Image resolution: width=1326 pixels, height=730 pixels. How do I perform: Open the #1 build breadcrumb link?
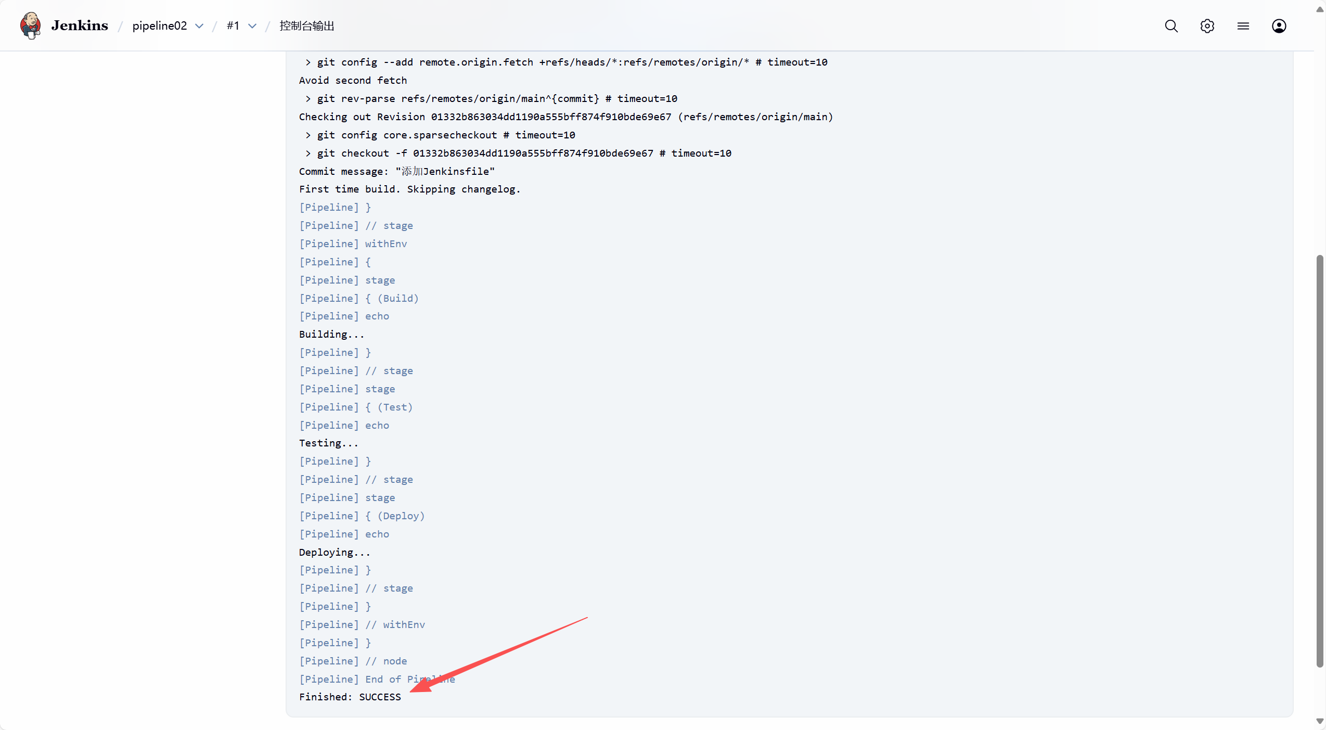(x=233, y=26)
